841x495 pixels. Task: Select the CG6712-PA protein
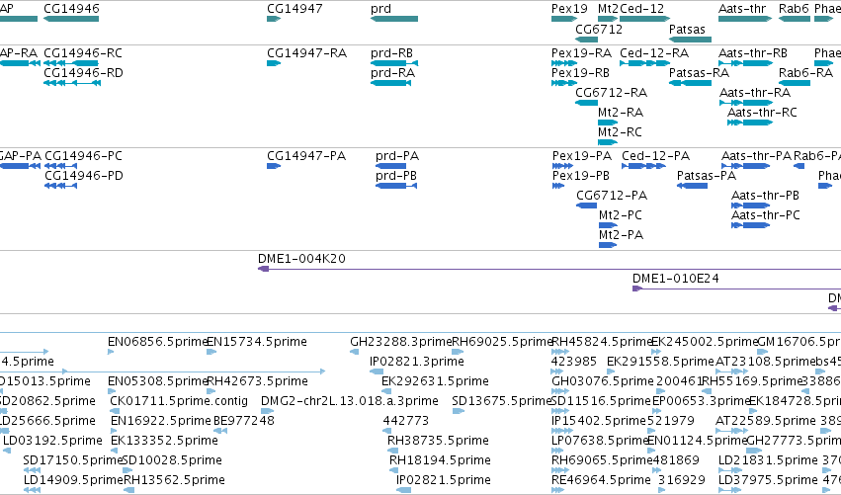pos(586,206)
